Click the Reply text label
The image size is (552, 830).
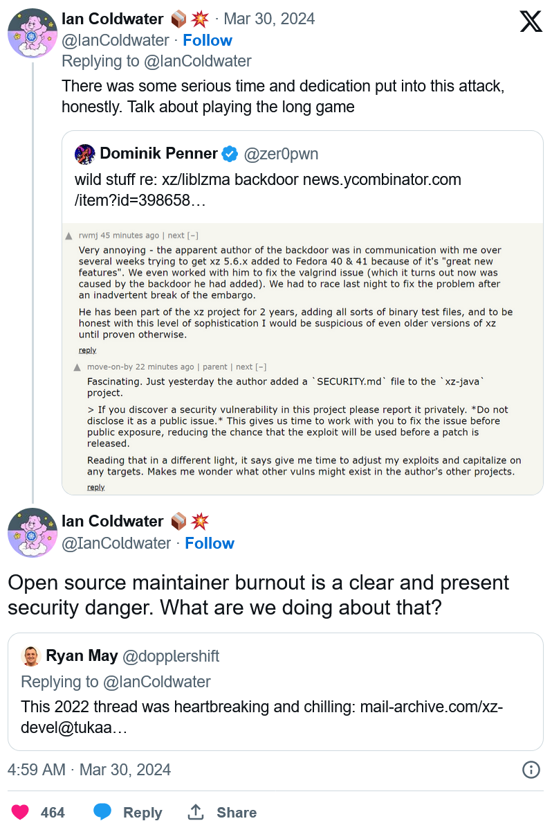(x=142, y=813)
